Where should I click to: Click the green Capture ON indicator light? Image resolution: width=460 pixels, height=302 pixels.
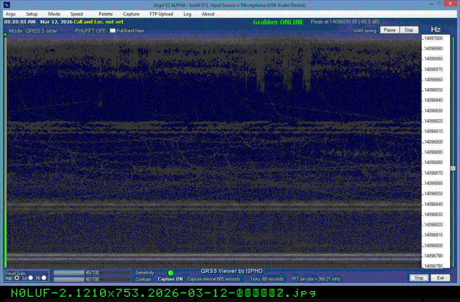[171, 273]
